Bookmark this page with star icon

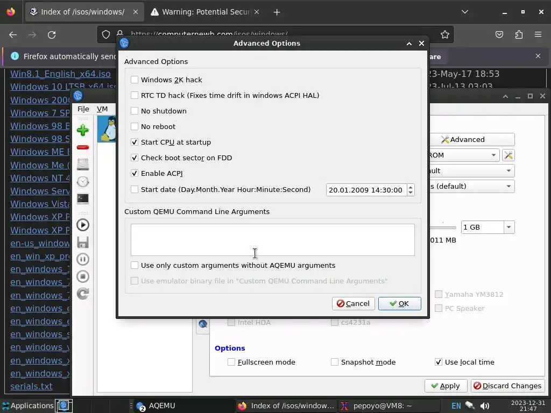(445, 34)
